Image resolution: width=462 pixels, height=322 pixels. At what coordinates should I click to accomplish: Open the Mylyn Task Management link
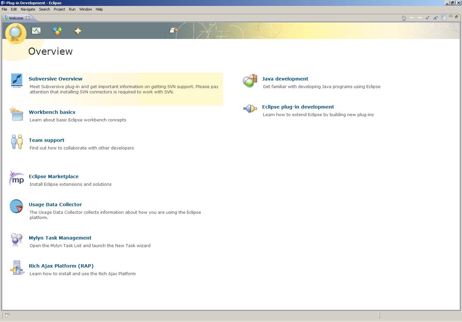pos(60,238)
